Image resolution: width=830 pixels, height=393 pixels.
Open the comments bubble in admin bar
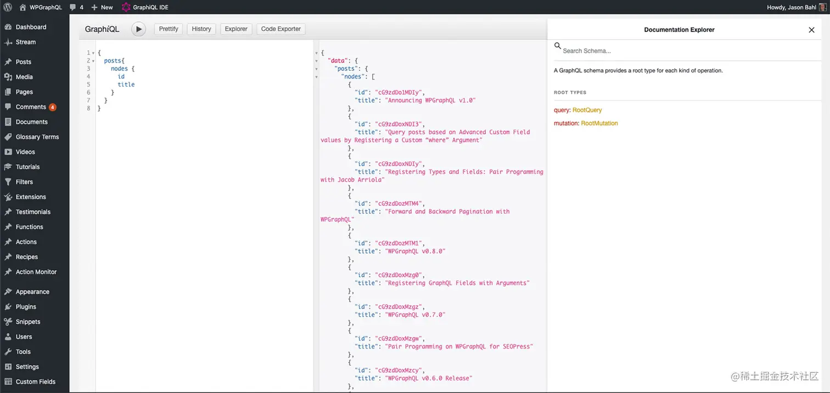[73, 7]
